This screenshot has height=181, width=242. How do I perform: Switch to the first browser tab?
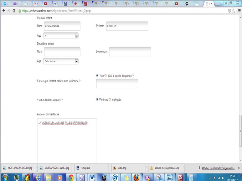point(6,4)
